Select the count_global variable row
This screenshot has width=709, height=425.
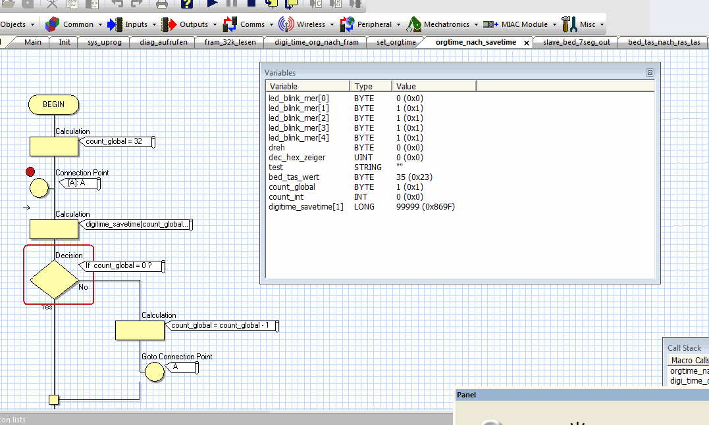pyautogui.click(x=460, y=187)
